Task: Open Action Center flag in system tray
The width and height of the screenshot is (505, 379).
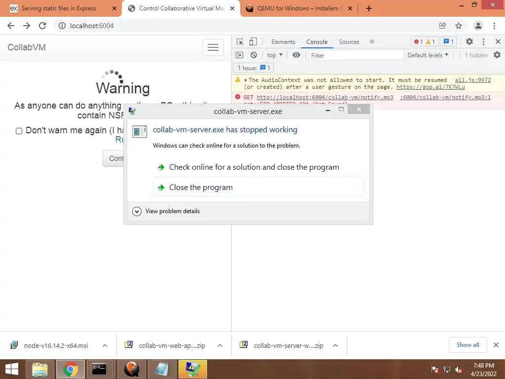Action: 434,370
